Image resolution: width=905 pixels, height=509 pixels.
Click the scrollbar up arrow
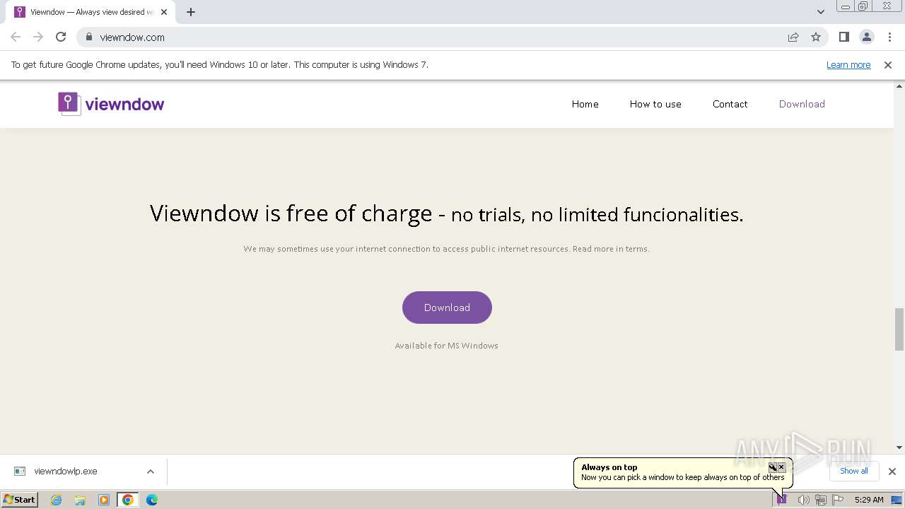pos(899,86)
